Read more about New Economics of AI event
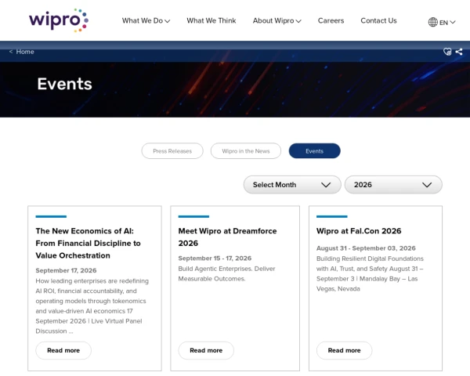Screen dimensions: 470x376 coord(63,350)
